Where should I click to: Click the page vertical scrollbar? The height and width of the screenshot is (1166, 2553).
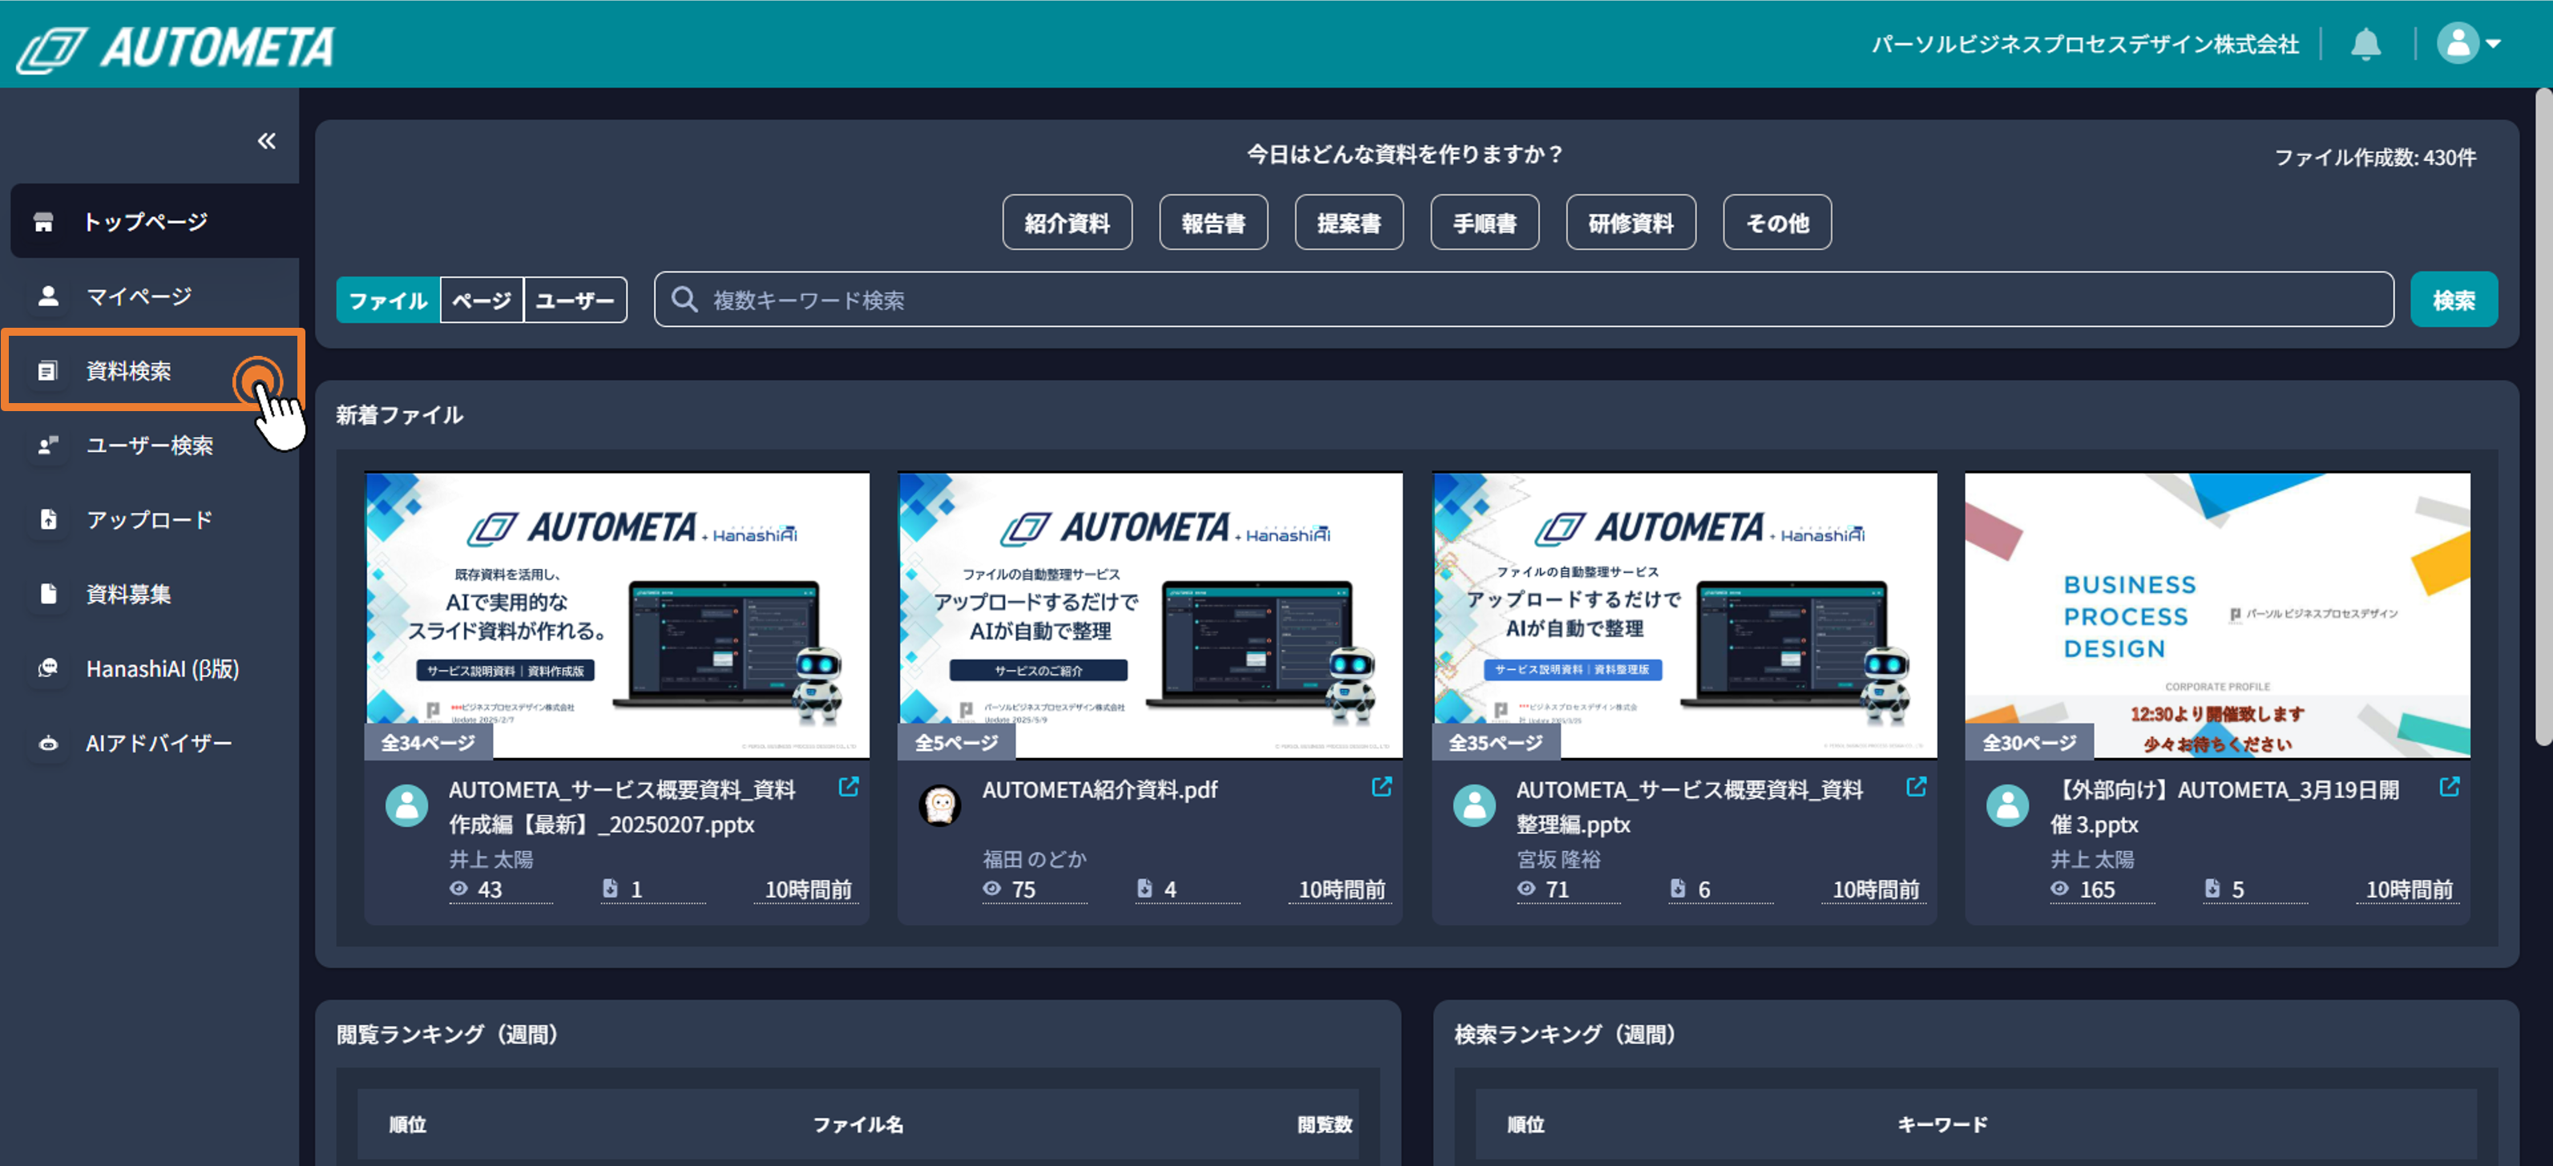[x=2543, y=416]
